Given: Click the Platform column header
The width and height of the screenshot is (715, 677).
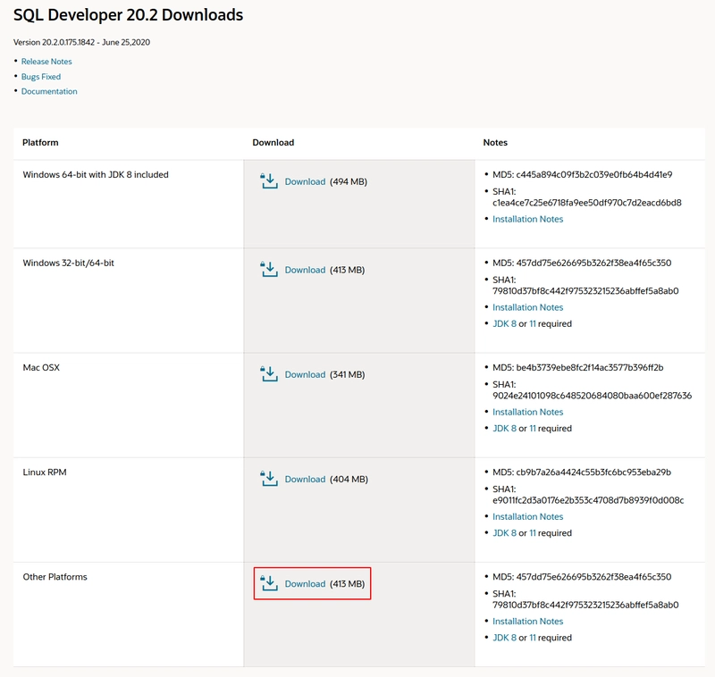Looking at the screenshot, I should (x=40, y=143).
